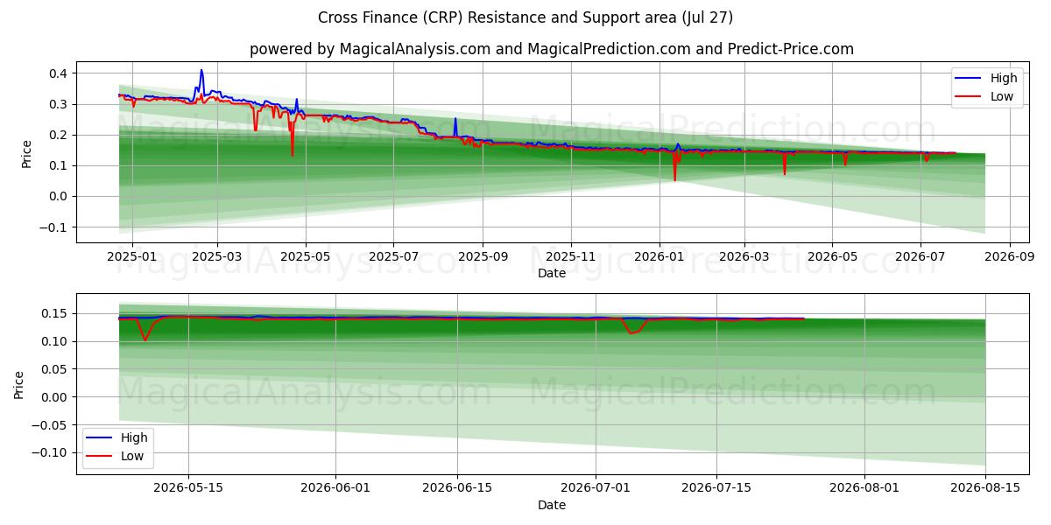Click the '2026-07' x-axis label in the top chart
The image size is (1051, 525).
tap(920, 257)
